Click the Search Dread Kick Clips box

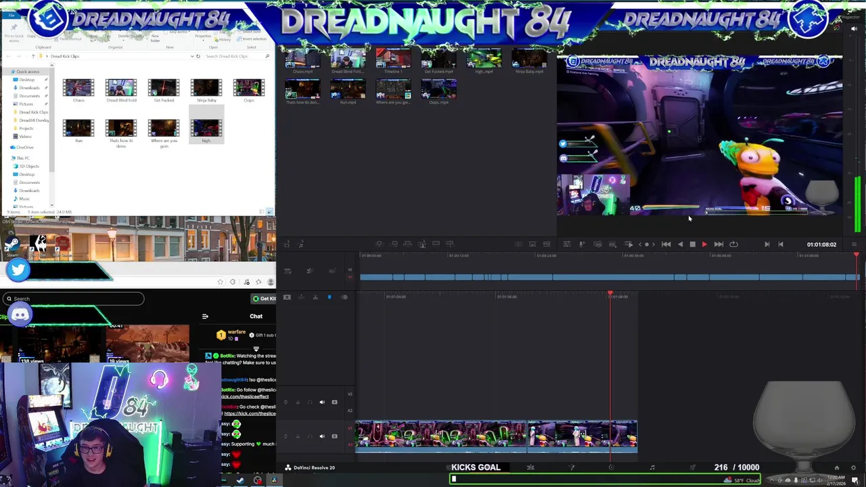click(236, 56)
